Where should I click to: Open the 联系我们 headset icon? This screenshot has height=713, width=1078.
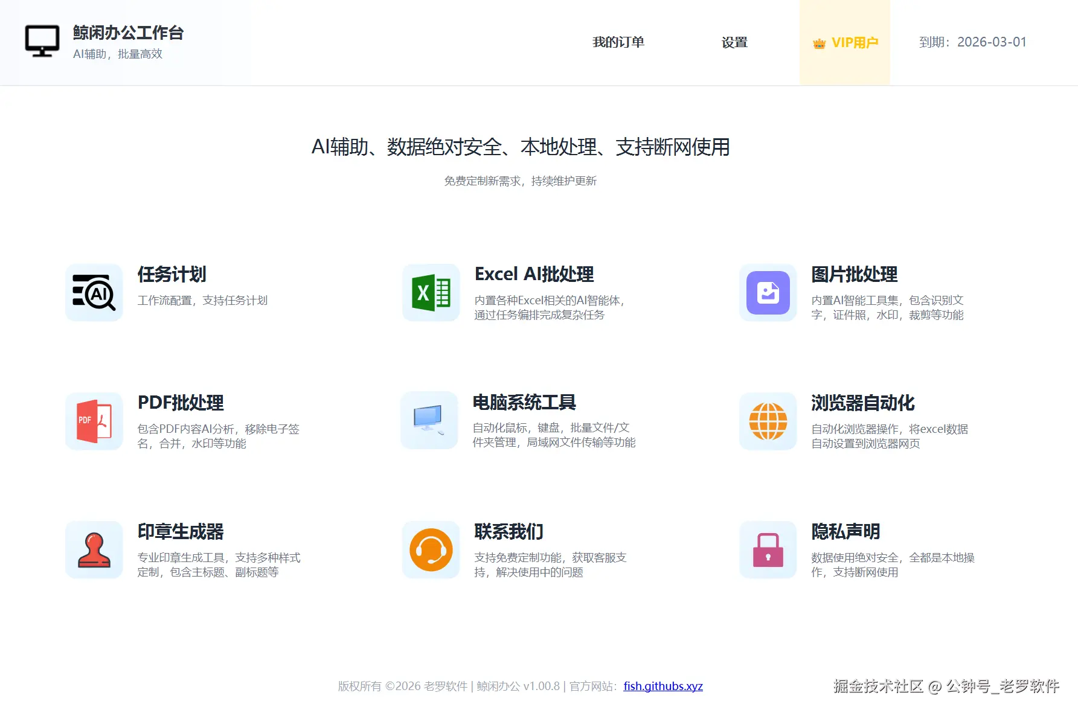pos(431,550)
